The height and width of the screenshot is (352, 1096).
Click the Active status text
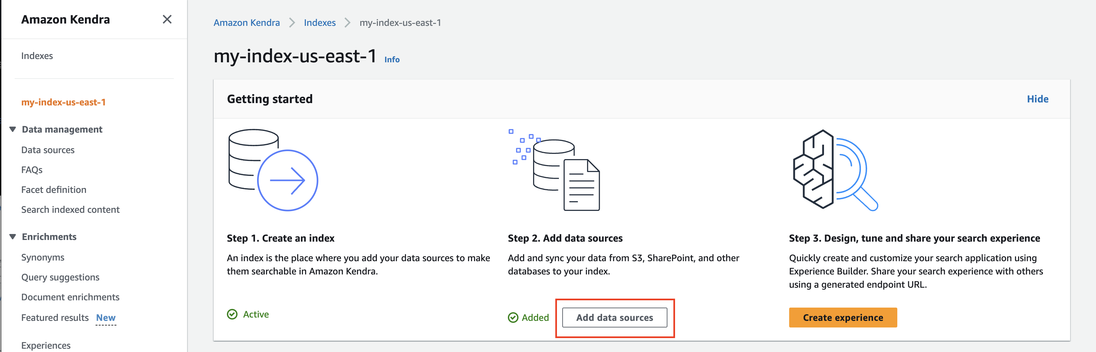[256, 314]
